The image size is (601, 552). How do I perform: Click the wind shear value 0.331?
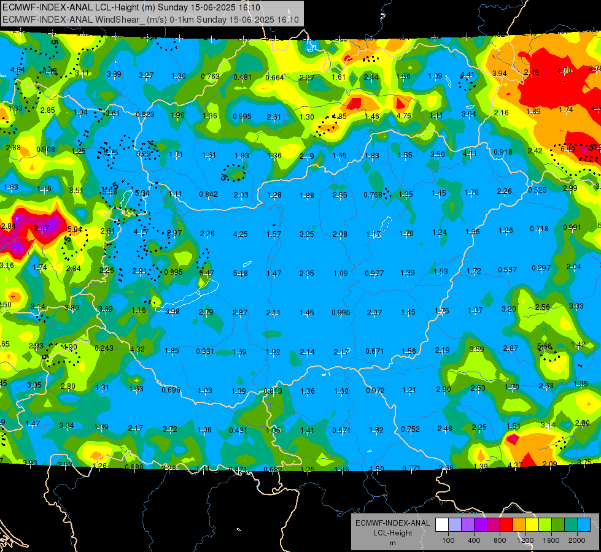(x=205, y=351)
